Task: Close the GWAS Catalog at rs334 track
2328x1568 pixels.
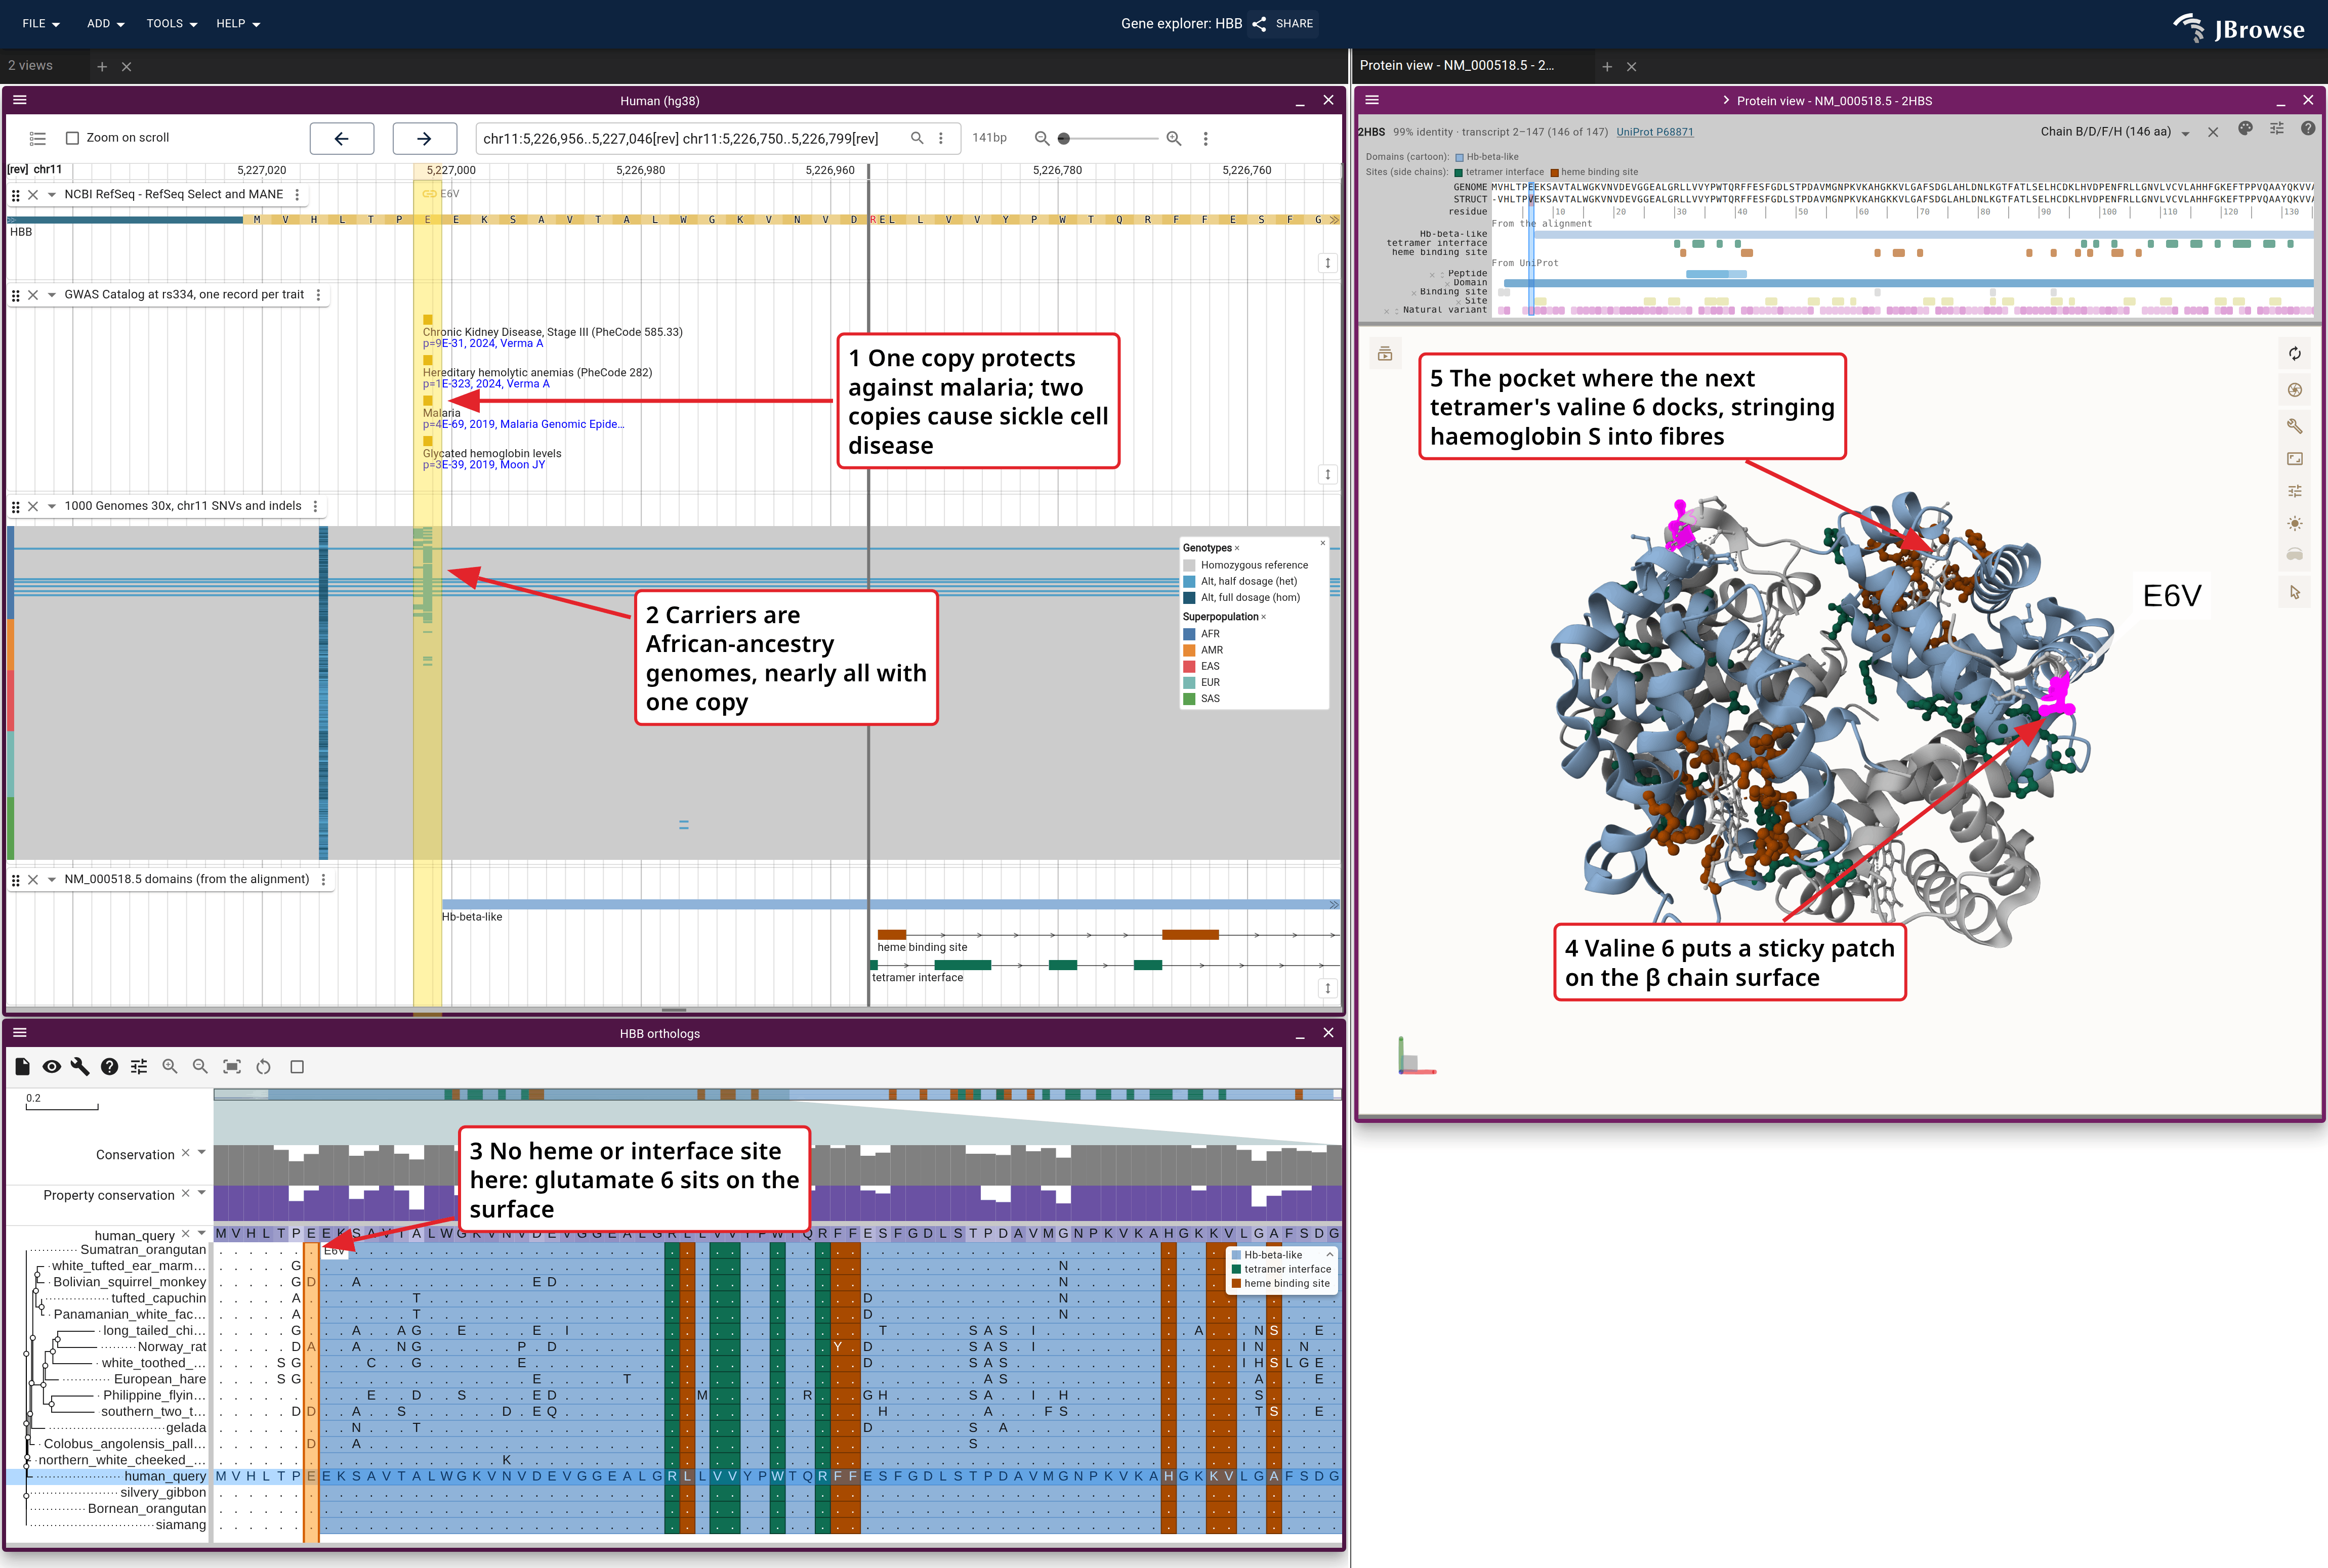Action: (x=33, y=295)
